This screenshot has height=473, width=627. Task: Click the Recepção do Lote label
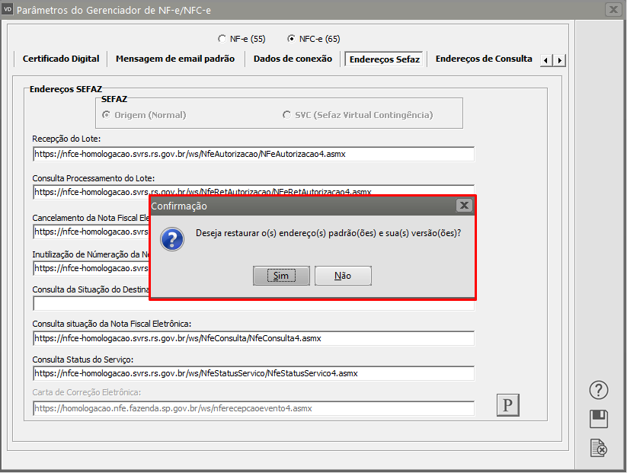66,139
